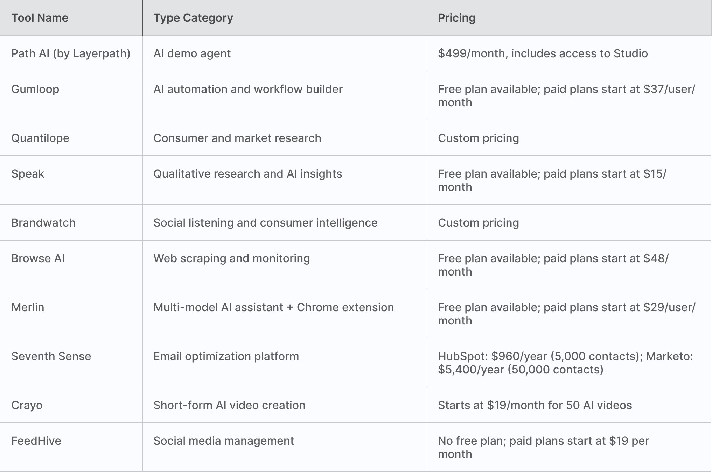Select the Quantilope row name
The width and height of the screenshot is (712, 472).
(40, 138)
